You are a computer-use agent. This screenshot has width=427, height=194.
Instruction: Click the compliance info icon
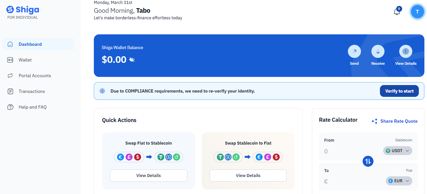point(102,91)
